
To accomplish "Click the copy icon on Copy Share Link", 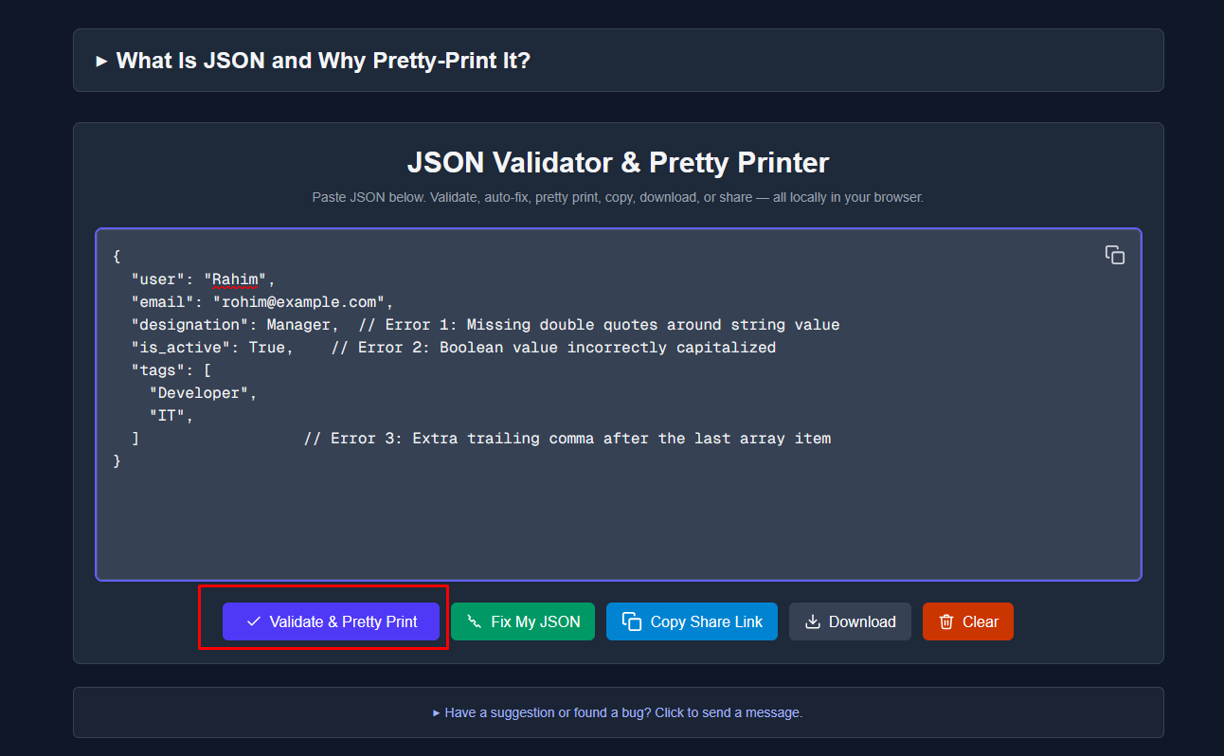I will pos(630,621).
